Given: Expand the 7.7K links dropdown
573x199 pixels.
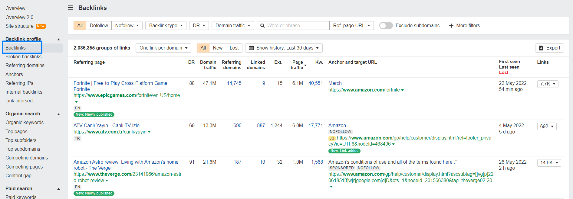Looking at the screenshot, I should (x=548, y=84).
